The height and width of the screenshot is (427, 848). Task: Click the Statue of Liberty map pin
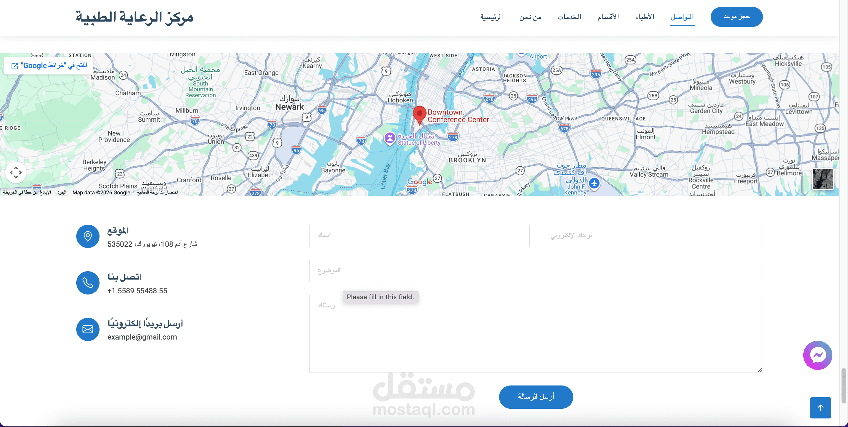tap(390, 138)
